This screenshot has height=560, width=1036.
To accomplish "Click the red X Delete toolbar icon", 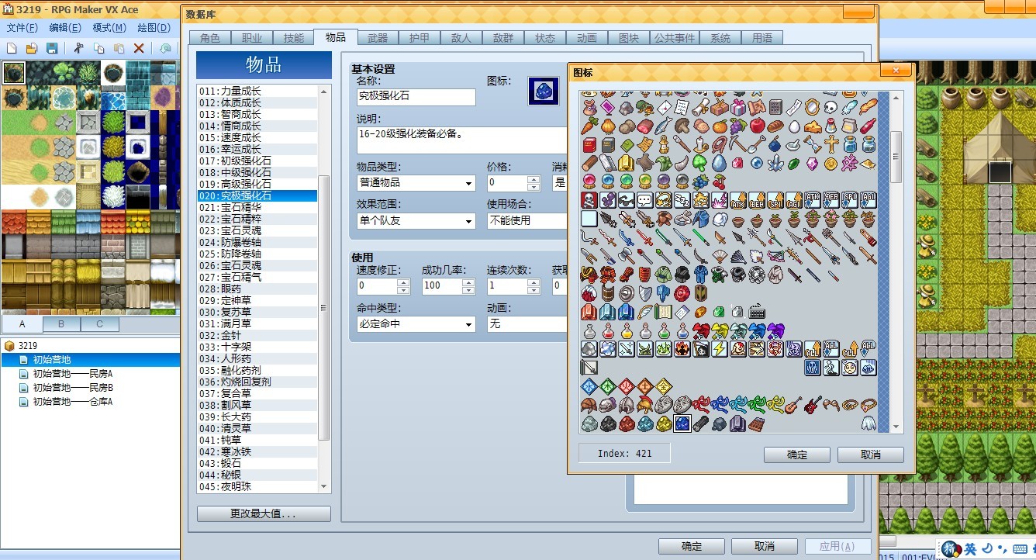I will pyautogui.click(x=139, y=48).
